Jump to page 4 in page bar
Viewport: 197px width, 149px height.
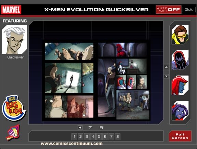tap(93, 137)
